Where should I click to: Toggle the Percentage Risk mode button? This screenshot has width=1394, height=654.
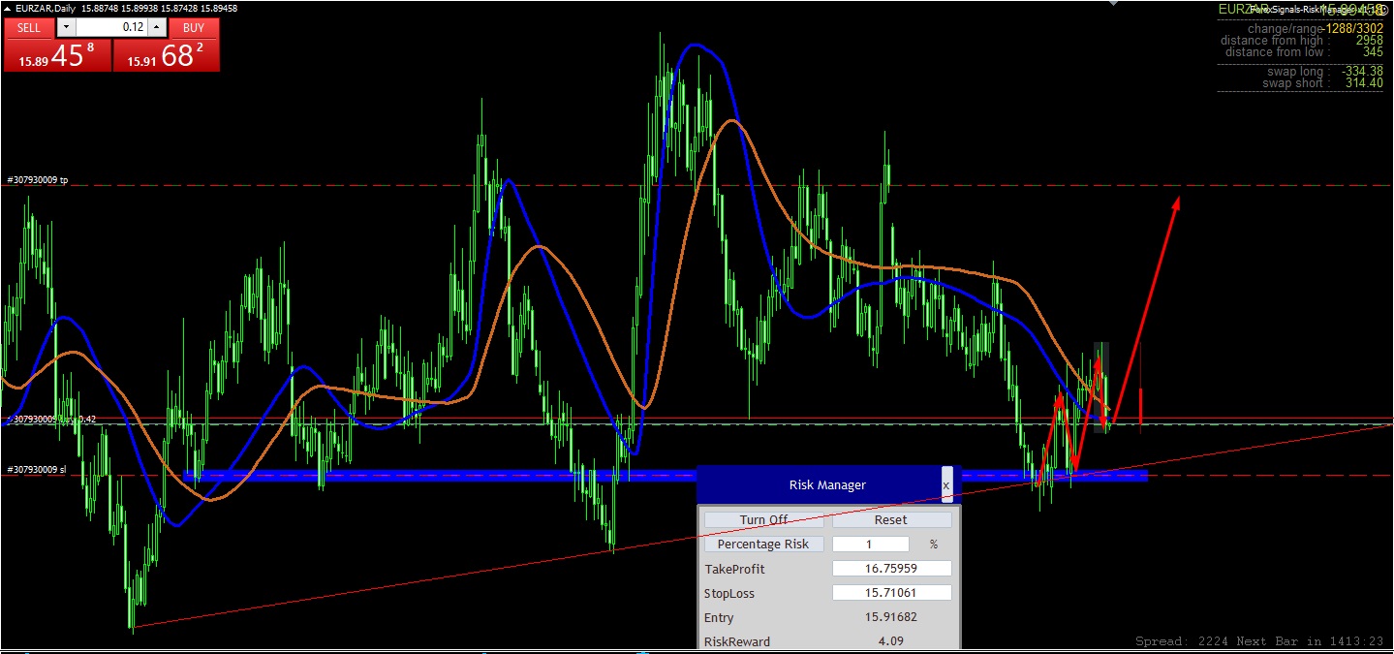763,545
